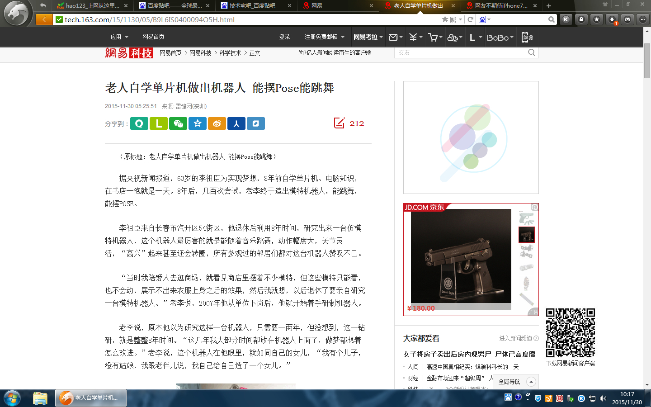Open the 网易考拉 dropdown menu
The height and width of the screenshot is (407, 651).
point(368,37)
